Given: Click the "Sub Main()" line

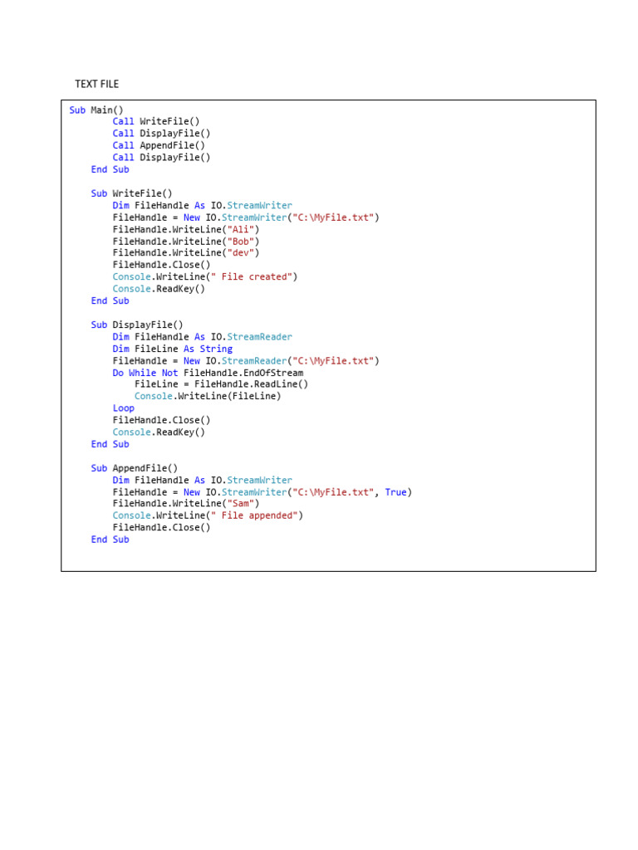Looking at the screenshot, I should [96, 110].
